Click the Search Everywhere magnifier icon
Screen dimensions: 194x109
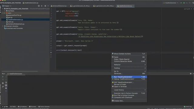coord(193,3)
